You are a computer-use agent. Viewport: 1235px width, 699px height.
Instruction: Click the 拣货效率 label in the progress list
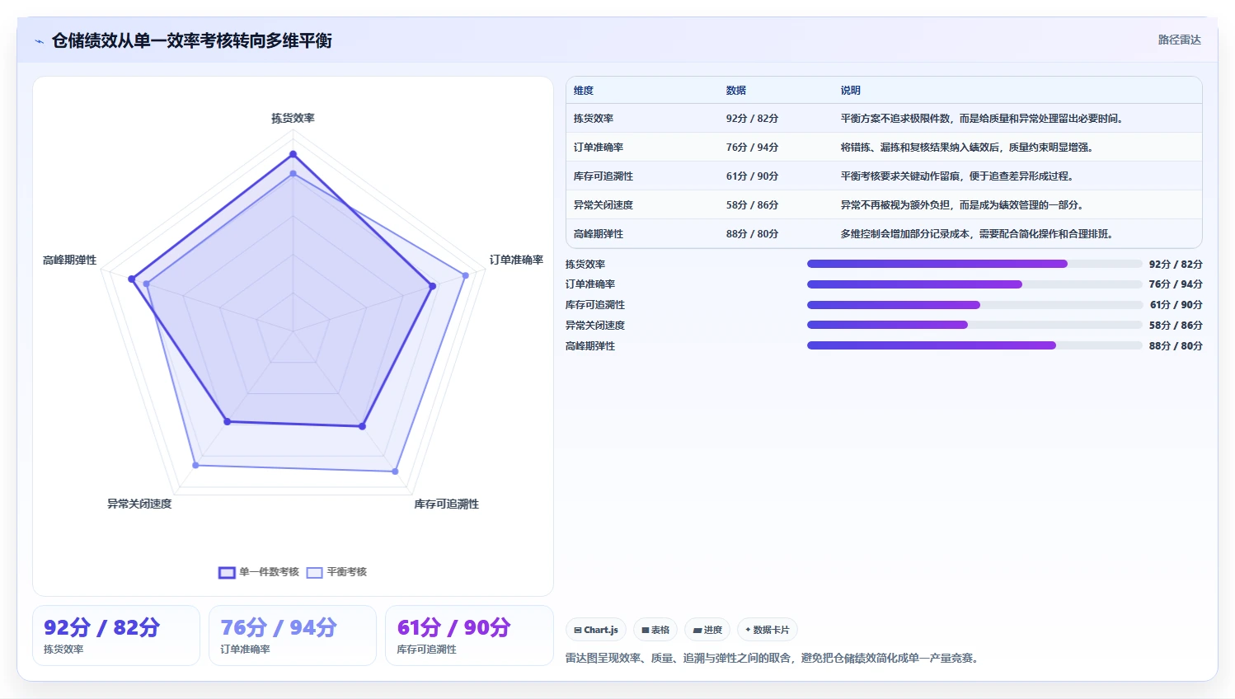click(x=585, y=265)
